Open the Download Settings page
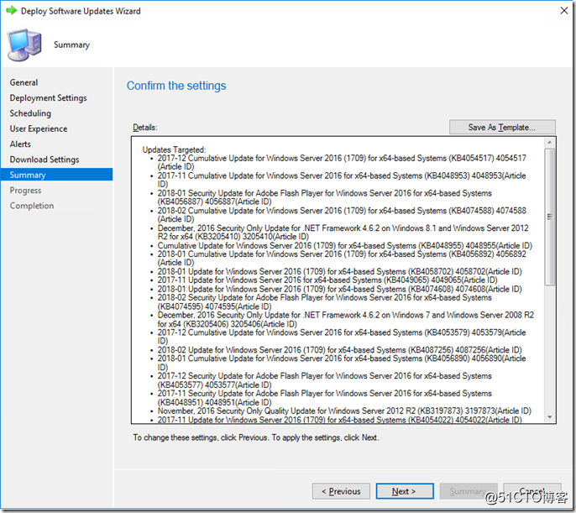The width and height of the screenshot is (576, 513). pos(45,160)
